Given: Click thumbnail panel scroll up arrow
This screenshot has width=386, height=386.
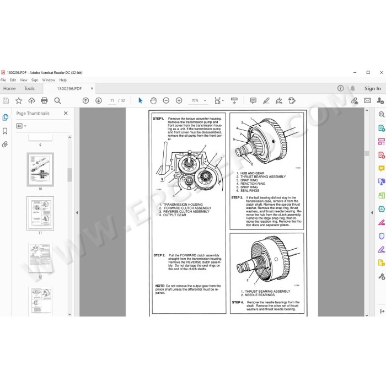Looking at the screenshot, I should click(69, 137).
